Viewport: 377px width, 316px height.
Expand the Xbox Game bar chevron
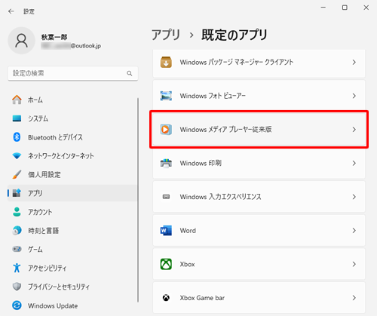point(354,298)
